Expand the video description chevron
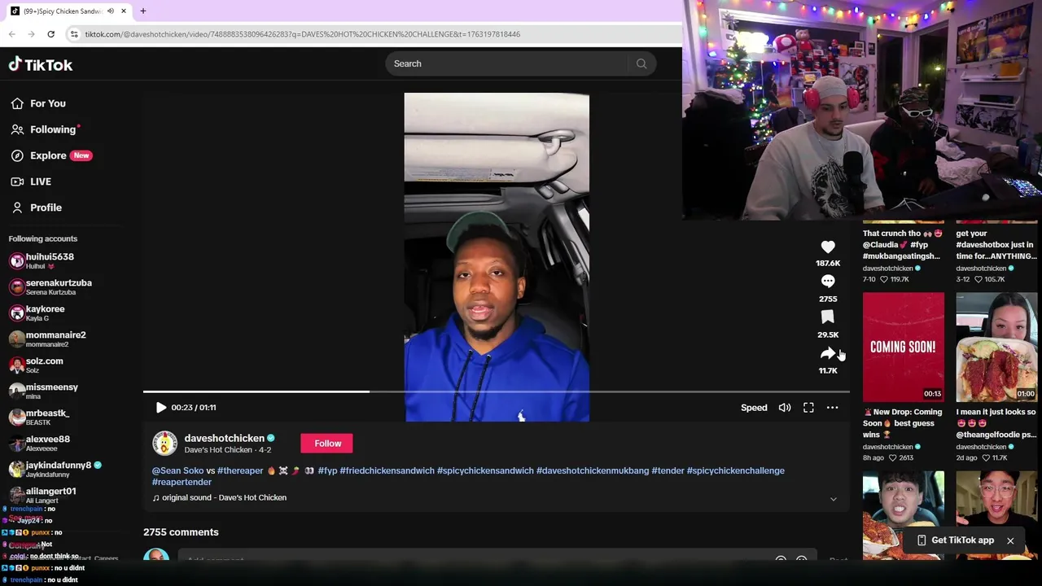This screenshot has height=586, width=1042. 833,498
